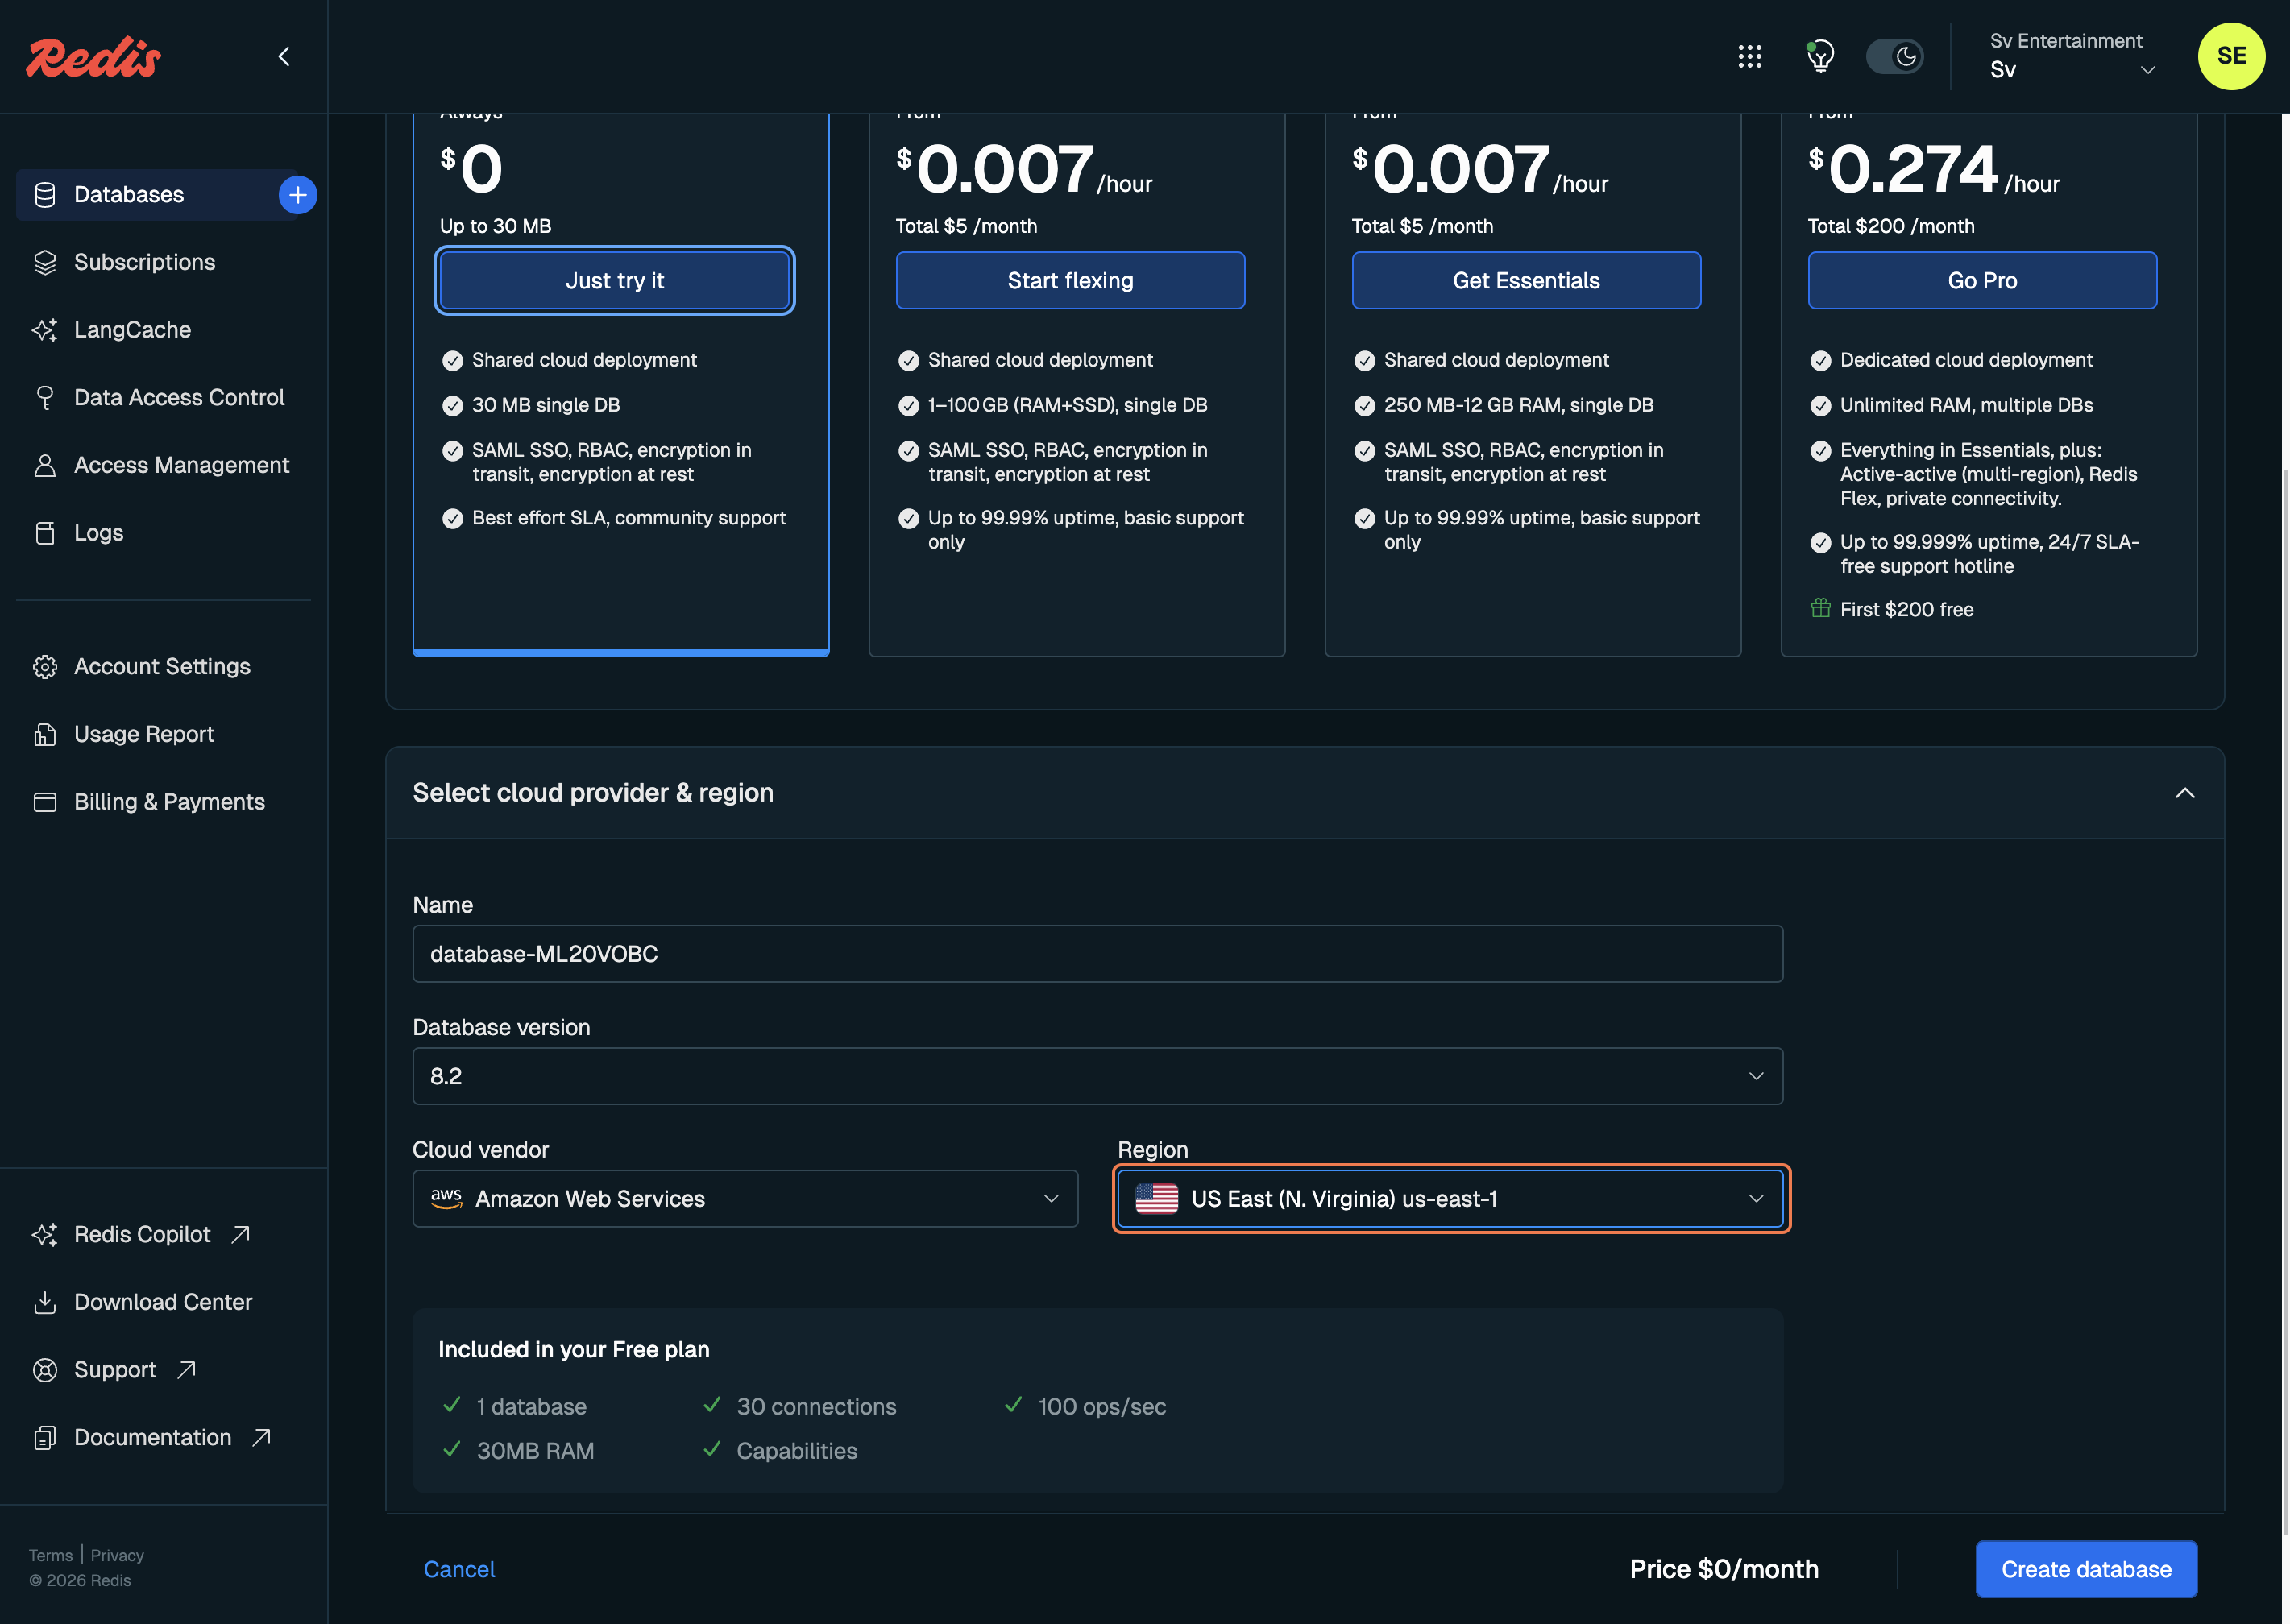Collapse the Select cloud provider & region section
2290x1624 pixels.
[x=2185, y=793]
